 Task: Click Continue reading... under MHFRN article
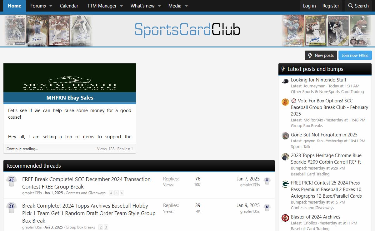pyautogui.click(x=22, y=149)
